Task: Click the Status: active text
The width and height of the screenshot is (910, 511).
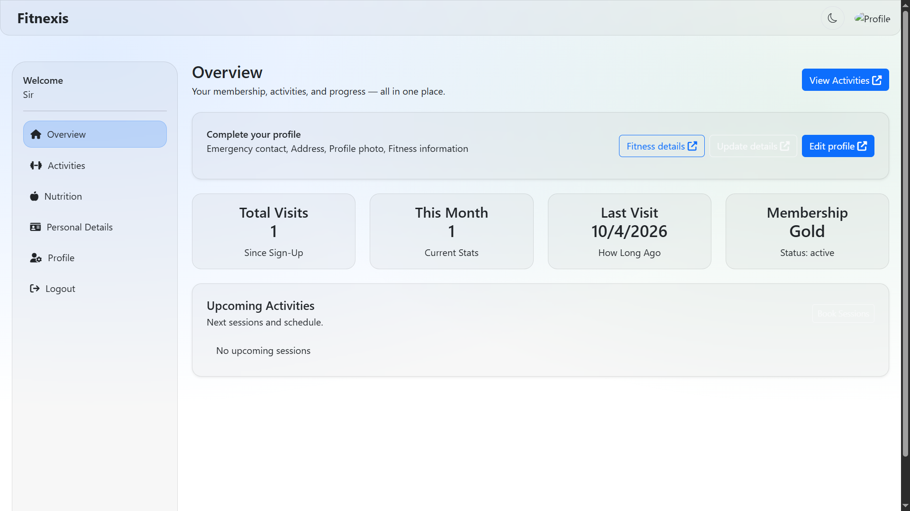Action: [x=807, y=253]
